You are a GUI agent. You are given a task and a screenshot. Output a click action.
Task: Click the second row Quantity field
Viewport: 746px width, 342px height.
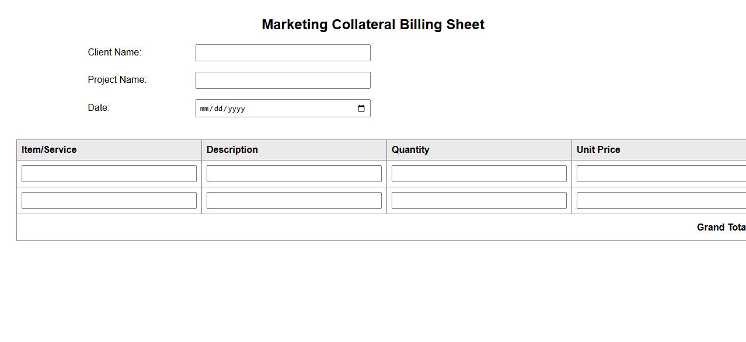coord(479,200)
